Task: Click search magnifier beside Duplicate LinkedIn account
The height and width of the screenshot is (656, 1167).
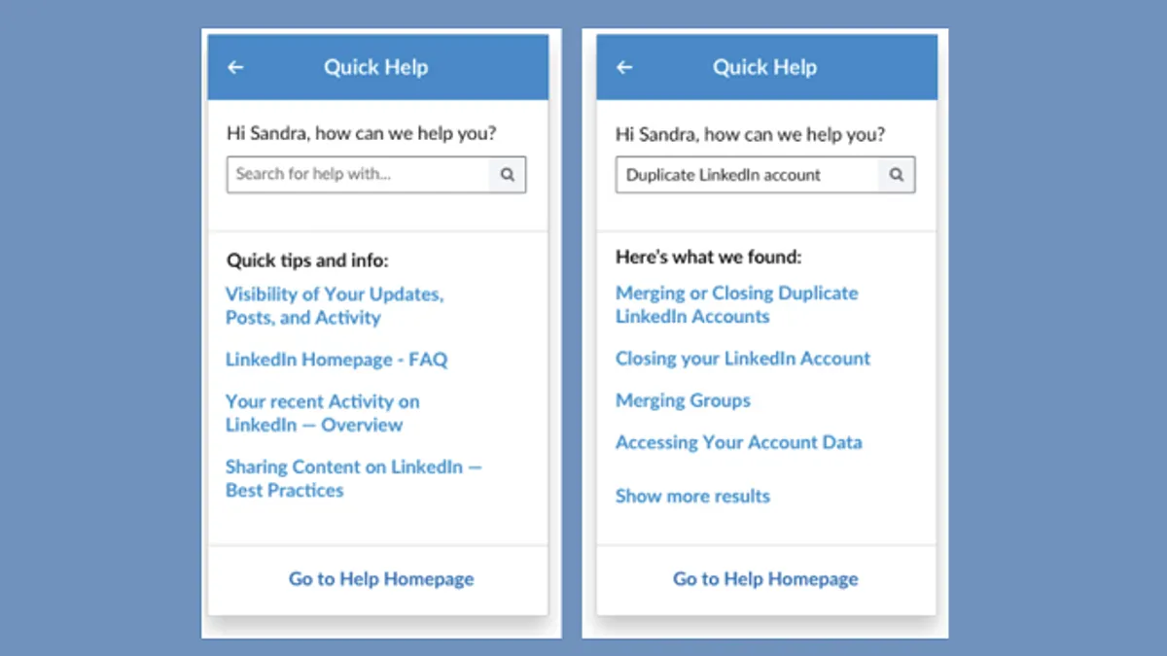Action: [897, 175]
